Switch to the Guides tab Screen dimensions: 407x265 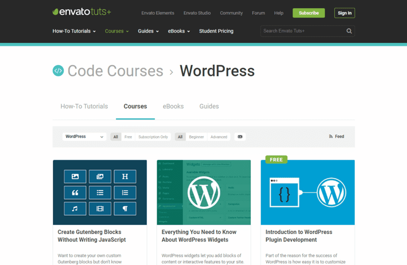coord(209,107)
